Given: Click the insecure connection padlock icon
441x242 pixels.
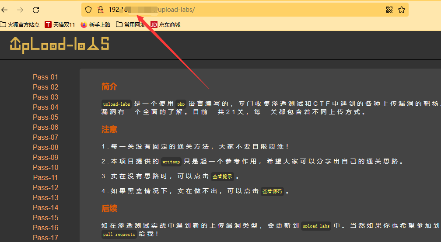Looking at the screenshot, I should 100,10.
